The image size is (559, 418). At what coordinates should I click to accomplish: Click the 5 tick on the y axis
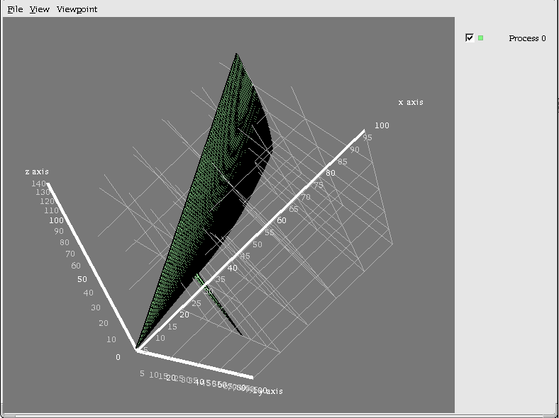(142, 373)
